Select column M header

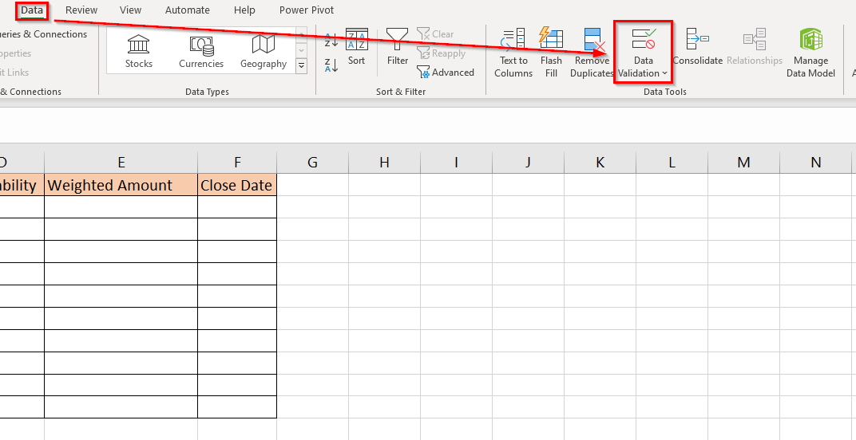(x=743, y=162)
